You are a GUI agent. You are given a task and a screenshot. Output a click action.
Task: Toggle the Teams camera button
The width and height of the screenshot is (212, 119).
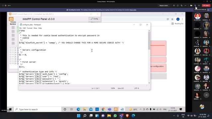[x=191, y=6]
